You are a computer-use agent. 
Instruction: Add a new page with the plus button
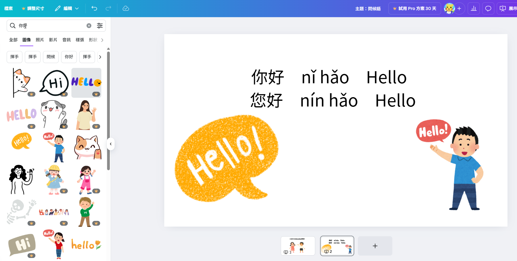point(375,246)
